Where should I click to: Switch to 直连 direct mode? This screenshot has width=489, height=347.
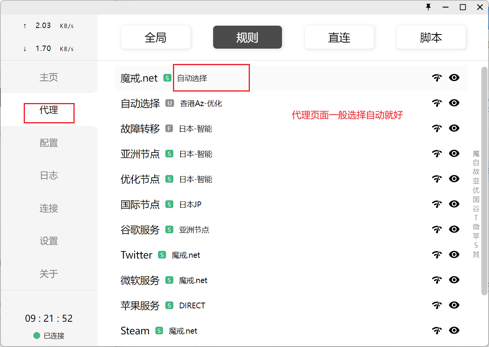[x=339, y=37]
